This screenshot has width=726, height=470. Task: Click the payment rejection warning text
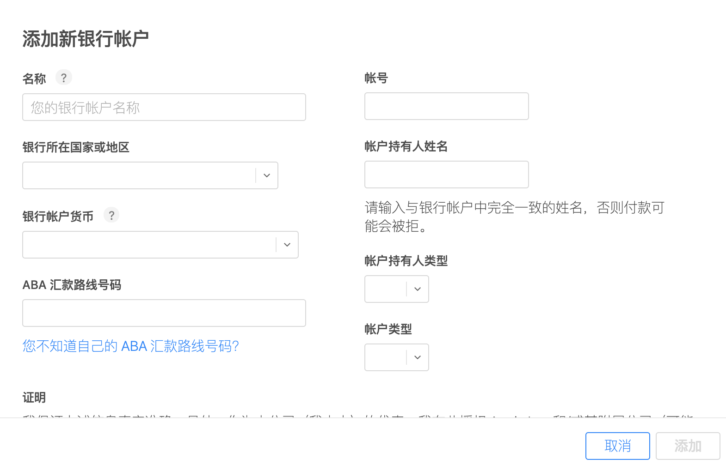[x=513, y=217]
